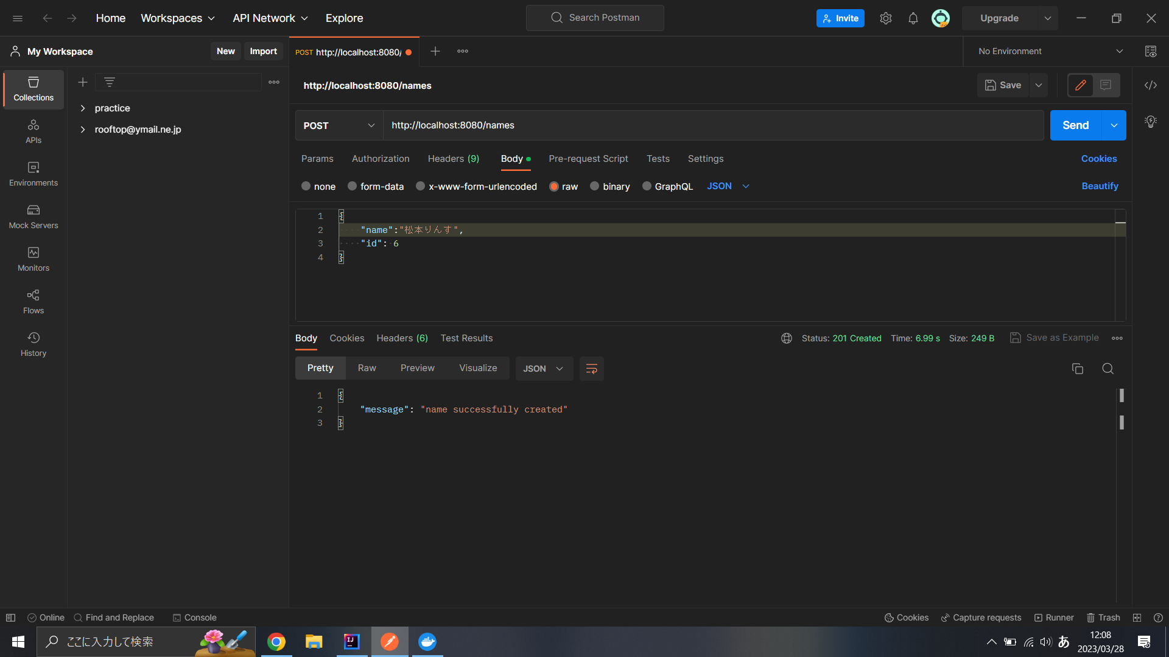Screen dimensions: 1169x657
Task: Add a new request tab with plus
Action: click(435, 51)
